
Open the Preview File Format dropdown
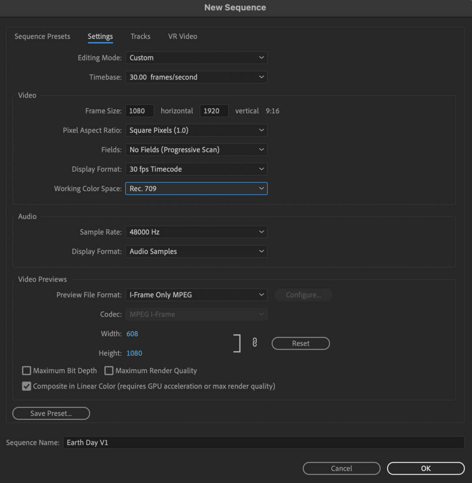196,294
